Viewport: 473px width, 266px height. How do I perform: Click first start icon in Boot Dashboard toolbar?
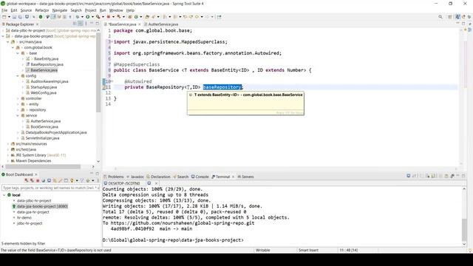pos(27,180)
